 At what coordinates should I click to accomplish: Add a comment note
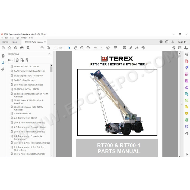(x=124, y=48)
